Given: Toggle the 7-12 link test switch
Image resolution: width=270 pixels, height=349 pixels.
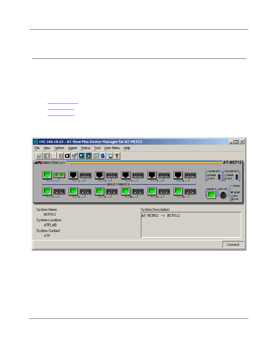Looking at the screenshot, I should [237, 177].
